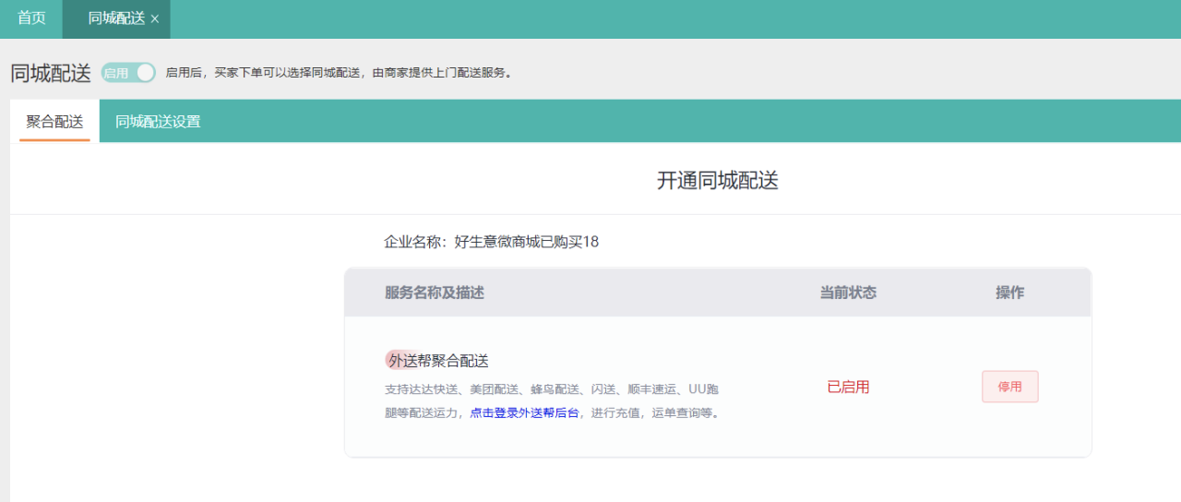Close the 同城配送 tab

click(155, 19)
